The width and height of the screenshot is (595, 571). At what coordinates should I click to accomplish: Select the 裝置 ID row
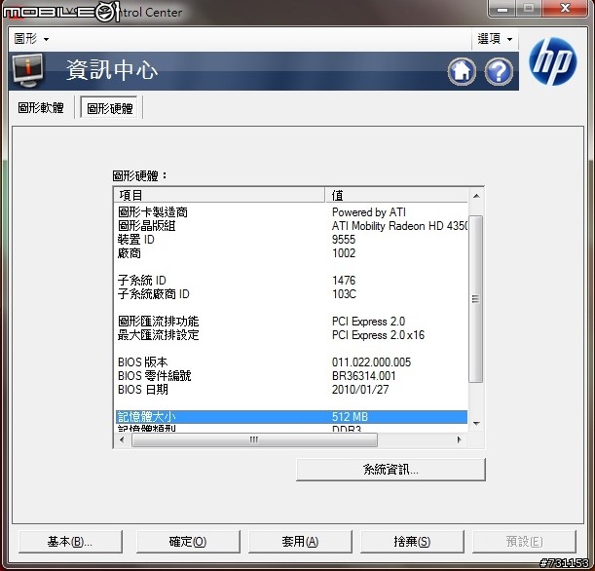(x=291, y=240)
